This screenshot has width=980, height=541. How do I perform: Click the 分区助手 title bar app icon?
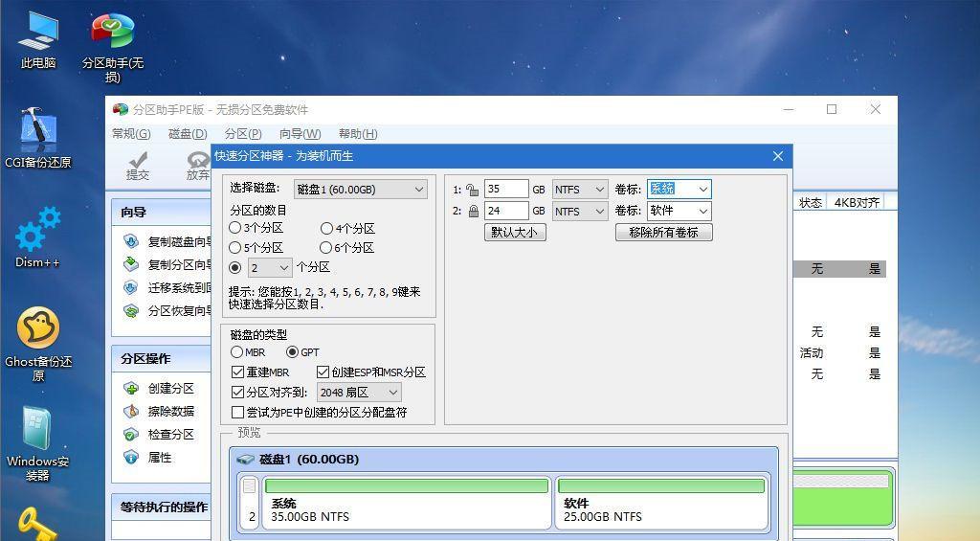[120, 109]
